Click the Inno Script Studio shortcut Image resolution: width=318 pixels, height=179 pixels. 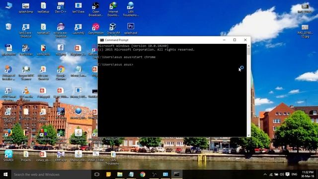click(x=8, y=115)
